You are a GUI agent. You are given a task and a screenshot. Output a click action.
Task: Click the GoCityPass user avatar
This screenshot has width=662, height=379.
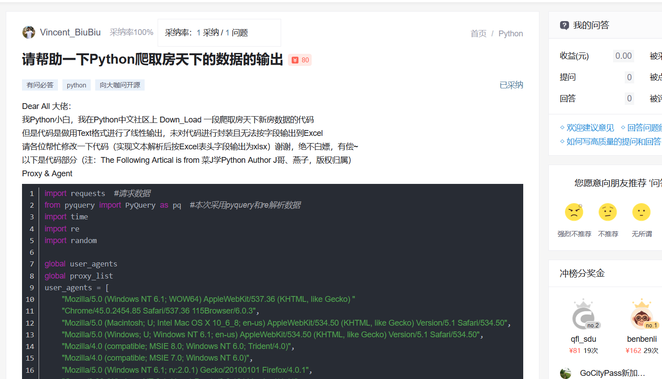coord(566,373)
